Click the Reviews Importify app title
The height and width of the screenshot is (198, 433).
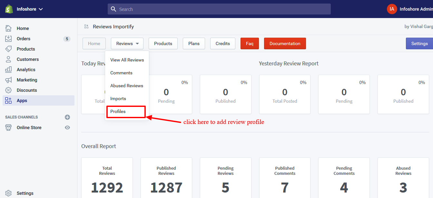tap(113, 27)
